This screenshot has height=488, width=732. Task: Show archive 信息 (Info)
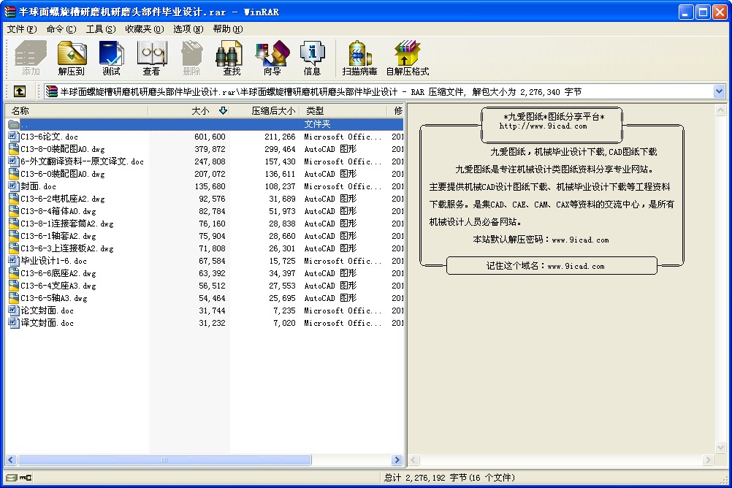[312, 58]
